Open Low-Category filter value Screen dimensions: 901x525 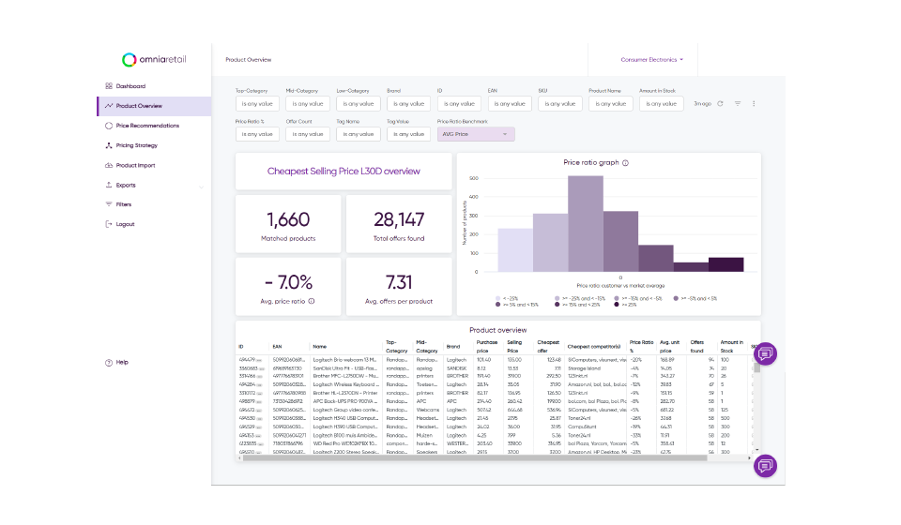(358, 104)
